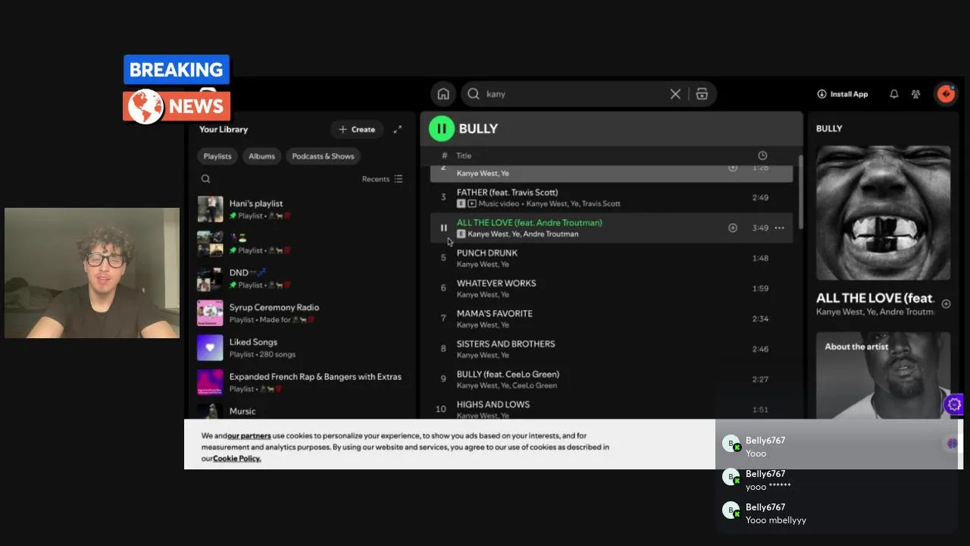Click Duration clock column header

pyautogui.click(x=762, y=155)
